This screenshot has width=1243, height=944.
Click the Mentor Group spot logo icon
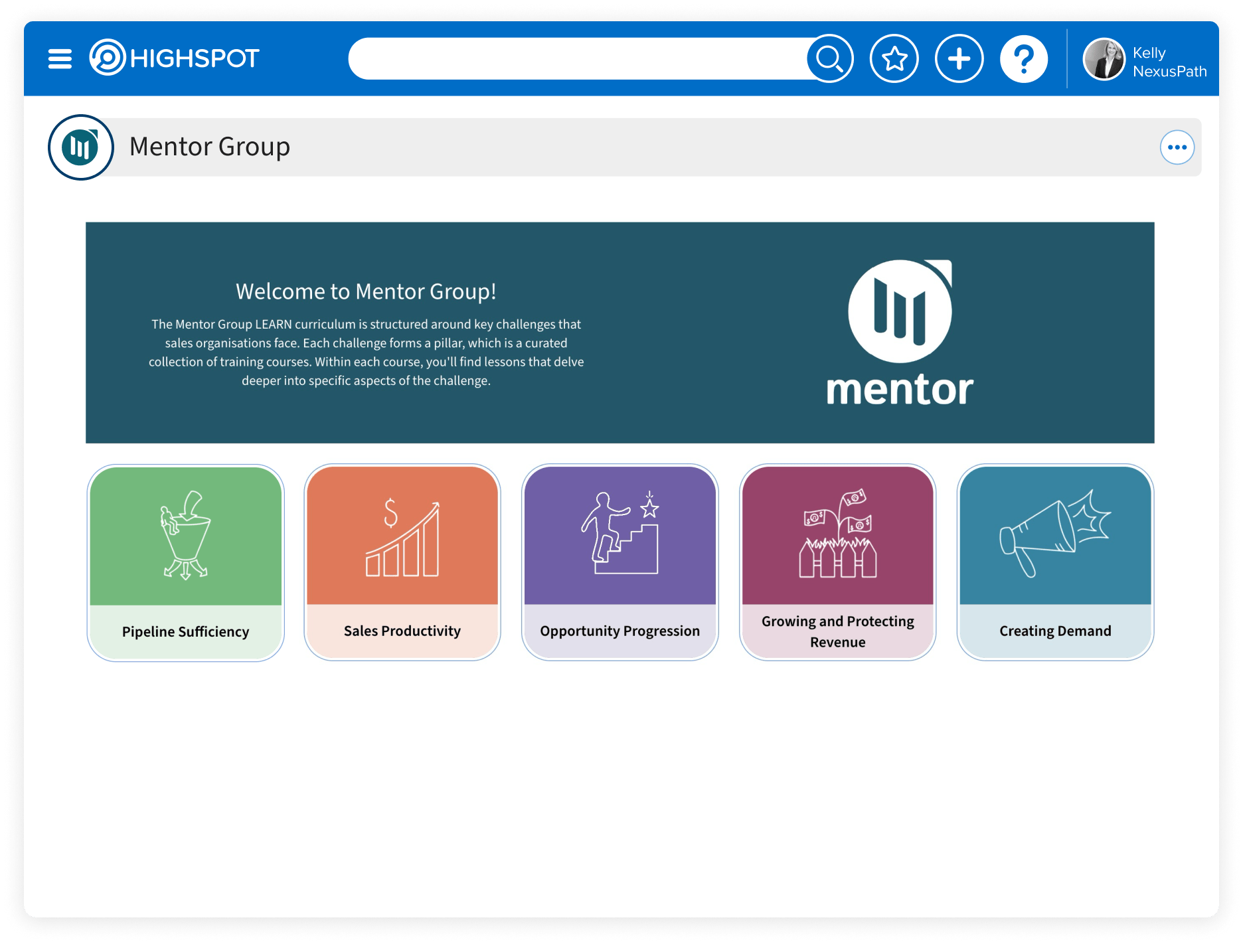coord(80,147)
